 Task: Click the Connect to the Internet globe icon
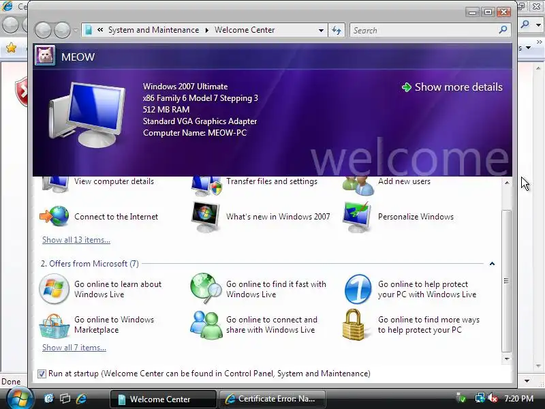54,216
